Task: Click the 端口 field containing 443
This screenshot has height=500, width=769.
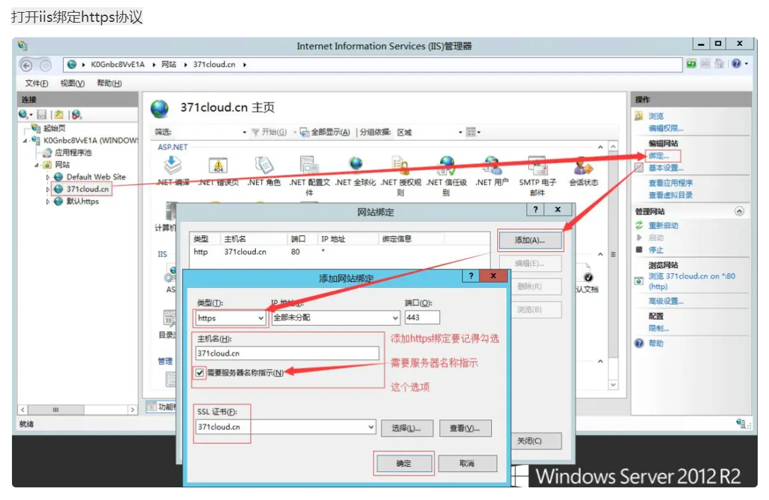Action: point(422,317)
